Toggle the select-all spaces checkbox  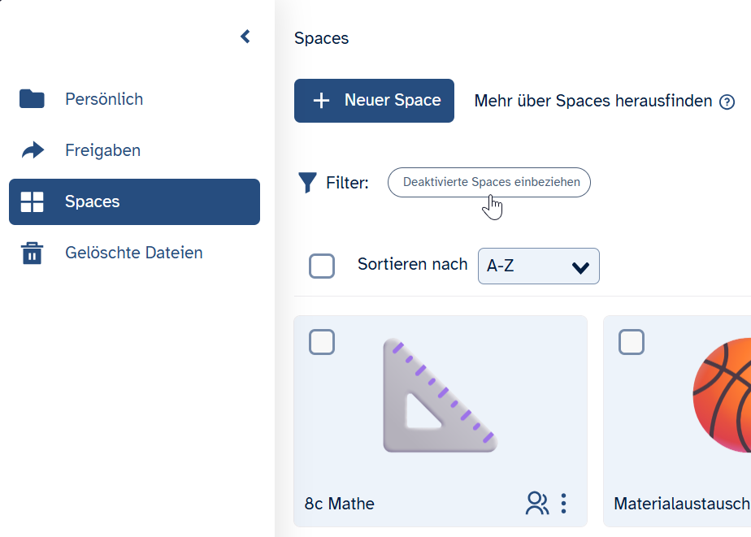tap(322, 266)
